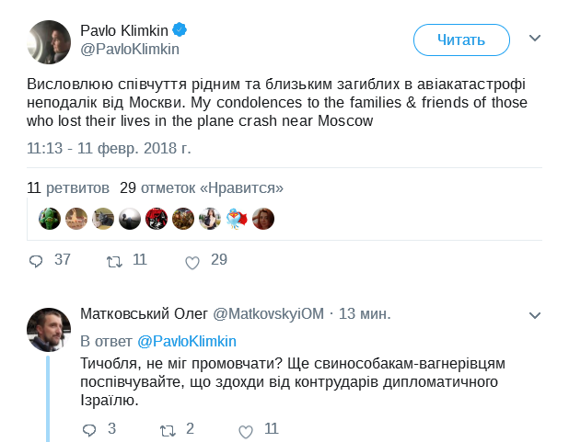The width and height of the screenshot is (569, 442).
Task: Click the last liker avatar in the row
Action: tap(263, 218)
